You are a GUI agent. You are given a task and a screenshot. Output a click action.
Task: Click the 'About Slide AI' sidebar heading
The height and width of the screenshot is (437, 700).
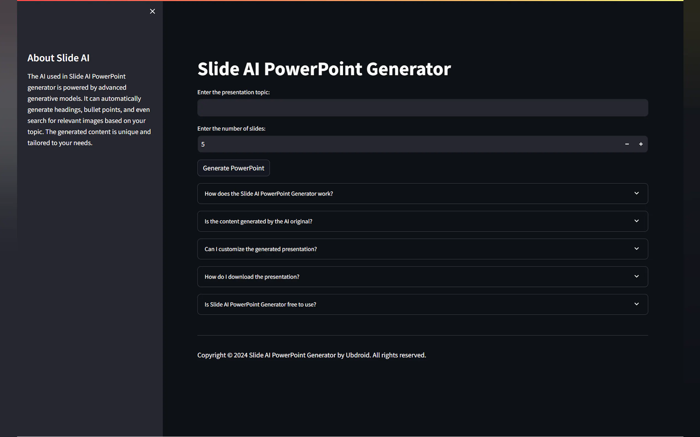(58, 58)
